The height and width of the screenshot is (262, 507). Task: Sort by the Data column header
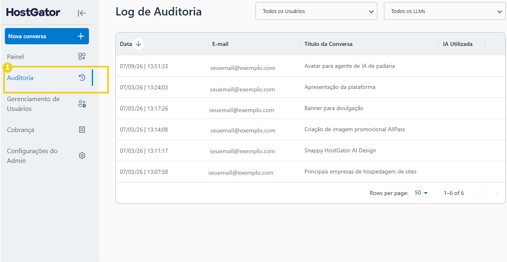(x=126, y=44)
